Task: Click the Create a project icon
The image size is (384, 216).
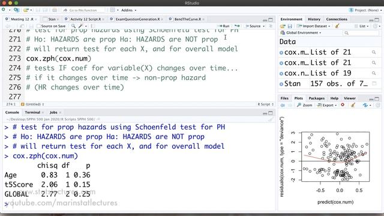Action: [x=16, y=10]
